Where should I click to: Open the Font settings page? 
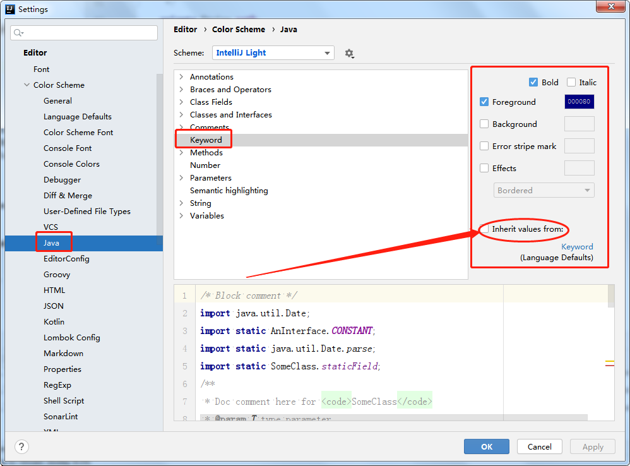click(42, 69)
